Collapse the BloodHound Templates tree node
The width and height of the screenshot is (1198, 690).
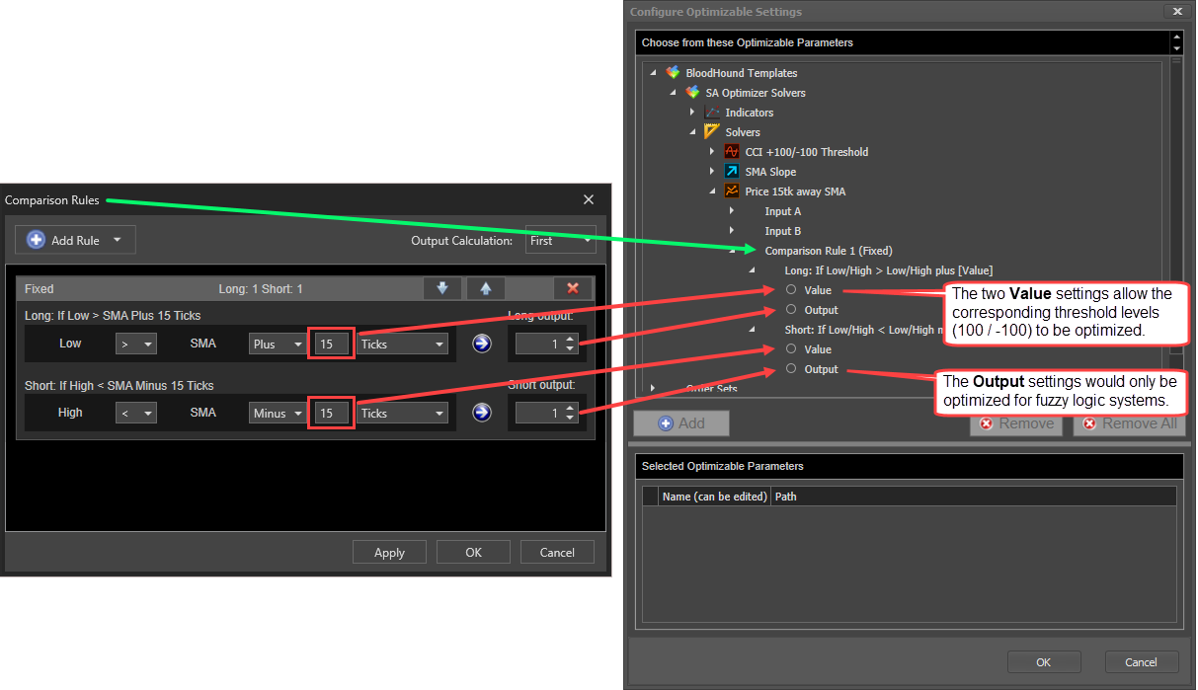(653, 73)
